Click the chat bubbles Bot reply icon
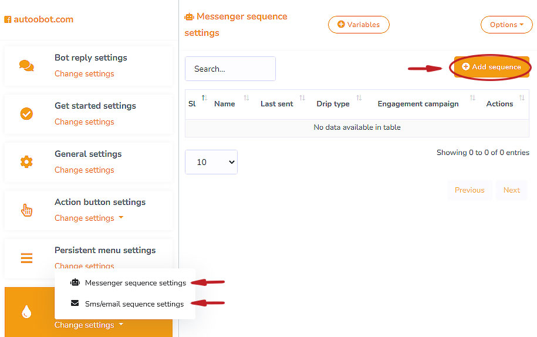This screenshot has width=537, height=337. (x=26, y=66)
